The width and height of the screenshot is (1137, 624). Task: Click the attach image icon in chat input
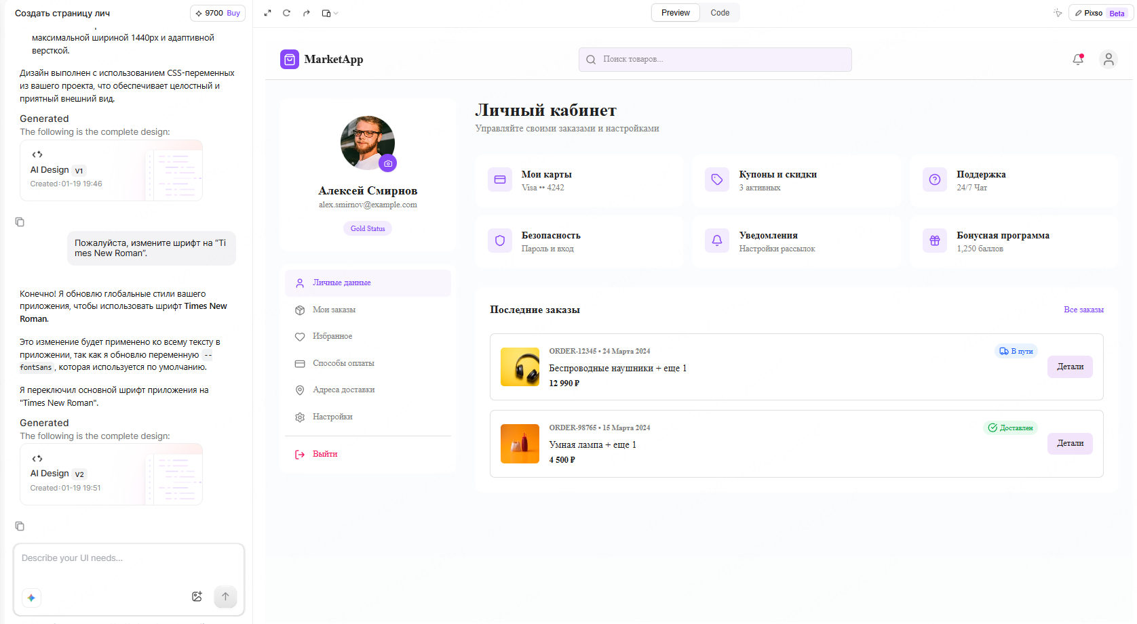[x=197, y=596]
